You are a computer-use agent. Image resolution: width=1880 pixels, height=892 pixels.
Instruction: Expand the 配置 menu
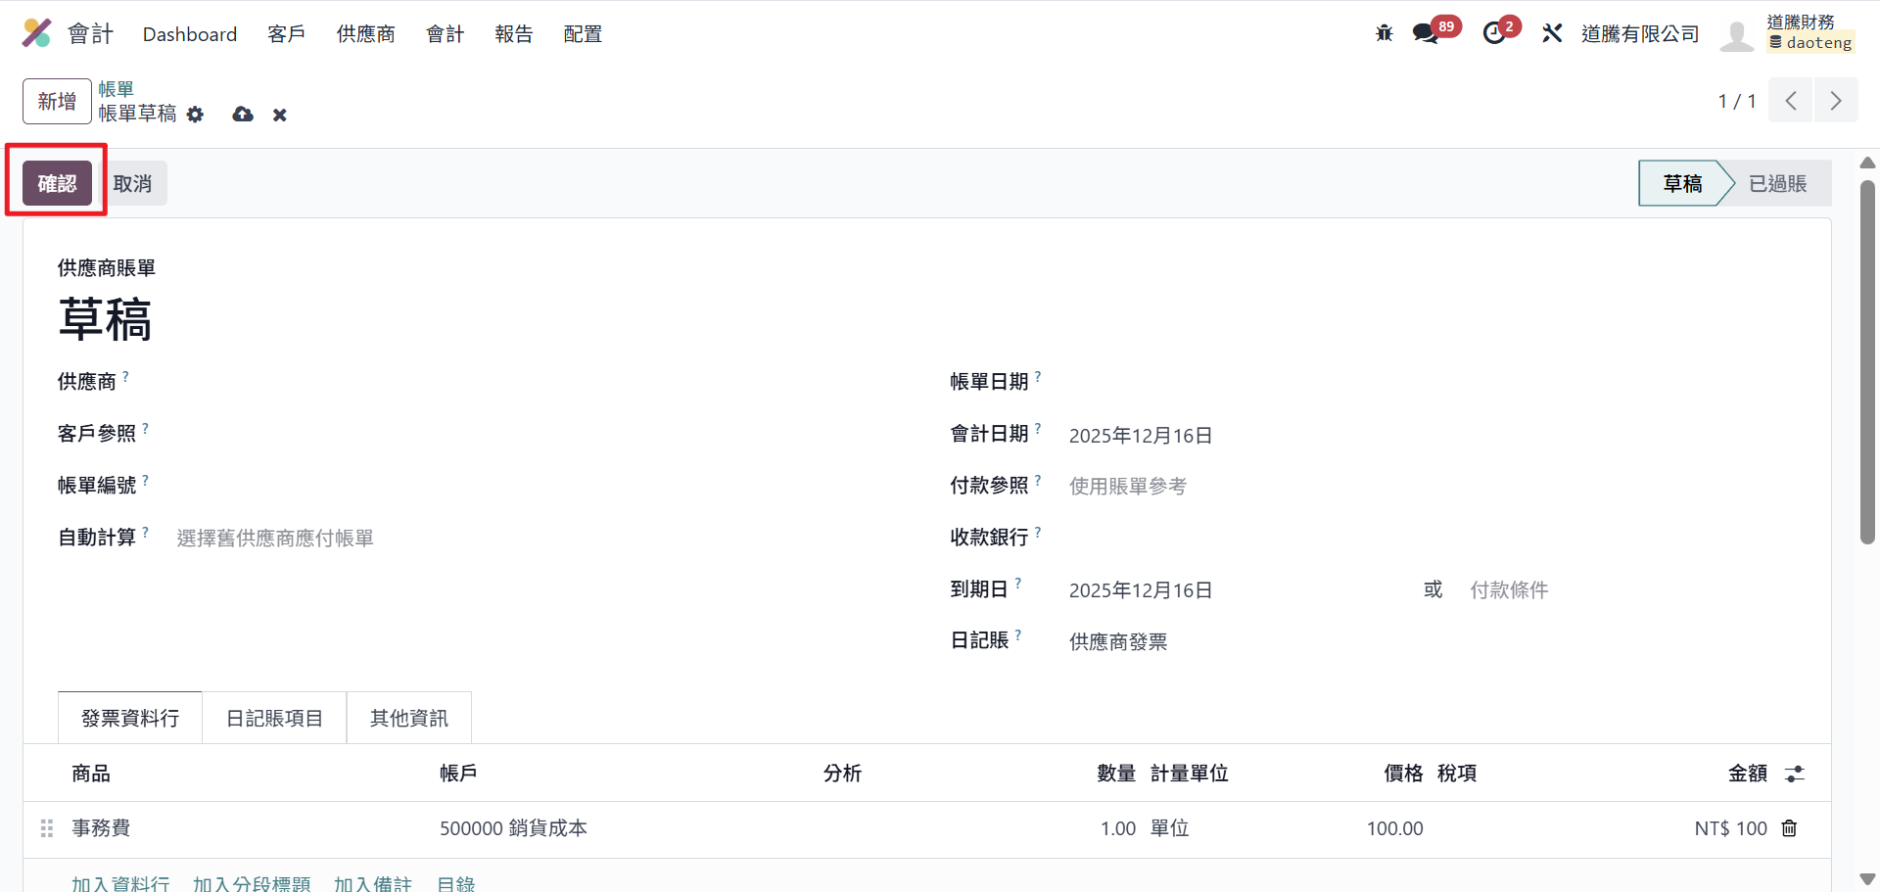click(583, 33)
